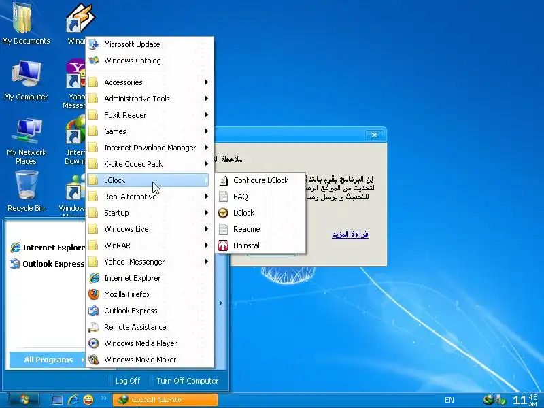544x408 pixels.
Task: Click the Mozilla Firefox icon
Action: (x=93, y=294)
